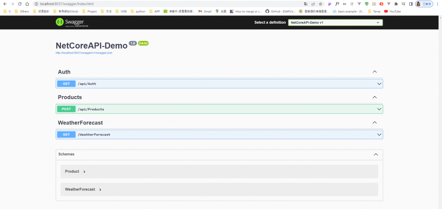
Task: Click the /api/Products path text
Action: tap(91, 109)
